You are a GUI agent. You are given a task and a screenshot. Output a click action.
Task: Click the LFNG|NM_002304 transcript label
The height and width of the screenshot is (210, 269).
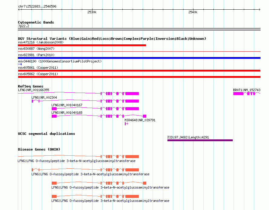(44, 97)
